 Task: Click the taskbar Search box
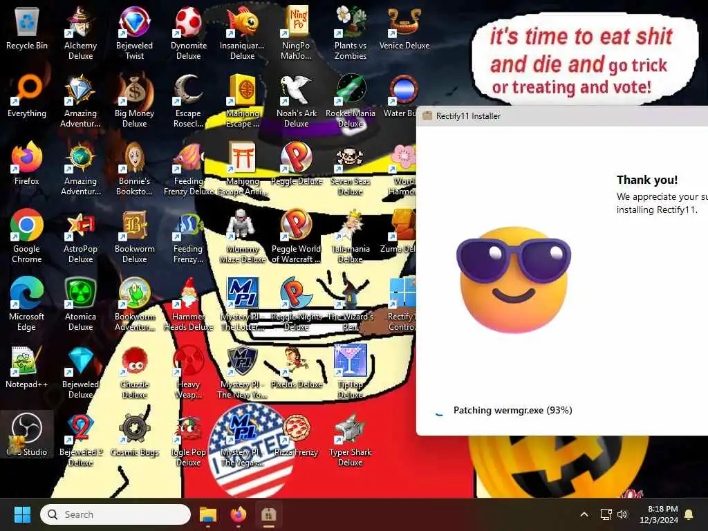(x=115, y=514)
